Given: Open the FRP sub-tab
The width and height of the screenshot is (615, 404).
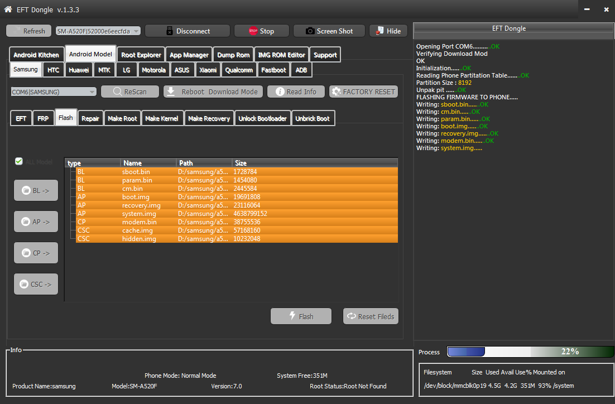Looking at the screenshot, I should (x=43, y=118).
